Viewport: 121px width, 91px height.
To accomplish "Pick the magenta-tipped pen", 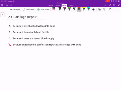I will [x=65, y=9].
